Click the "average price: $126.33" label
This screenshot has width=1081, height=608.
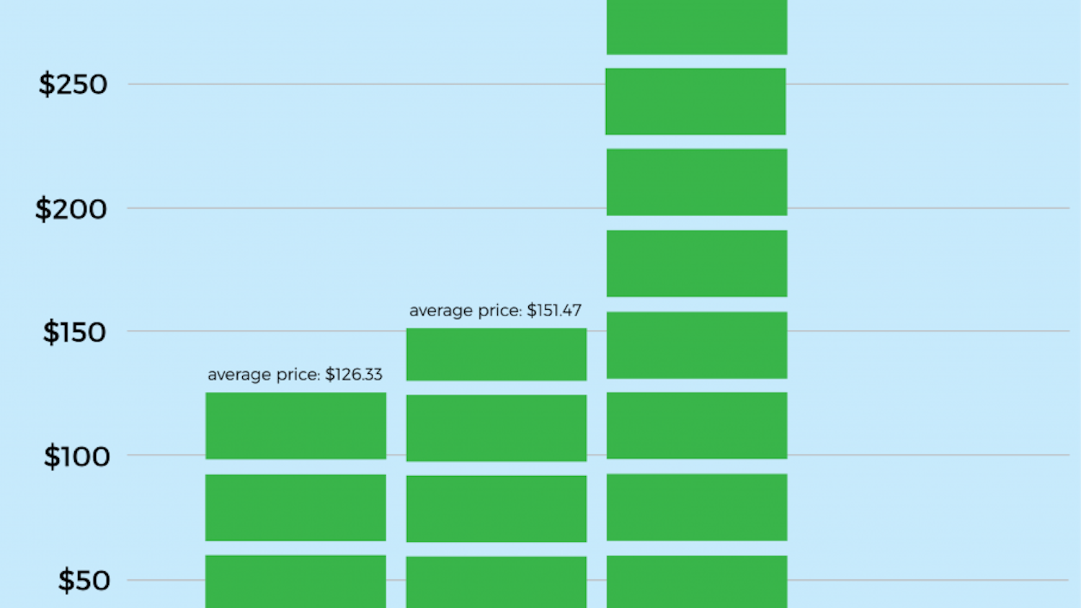295,375
